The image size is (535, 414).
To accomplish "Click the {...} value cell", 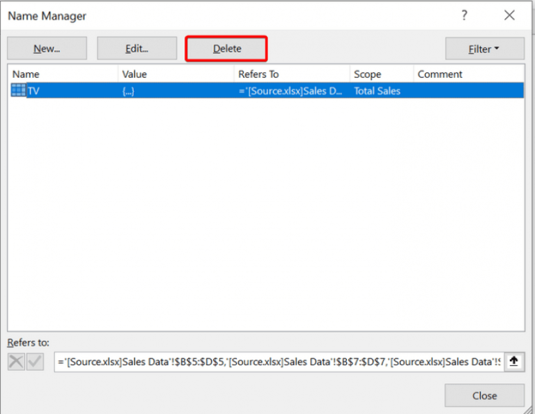I will 128,90.
